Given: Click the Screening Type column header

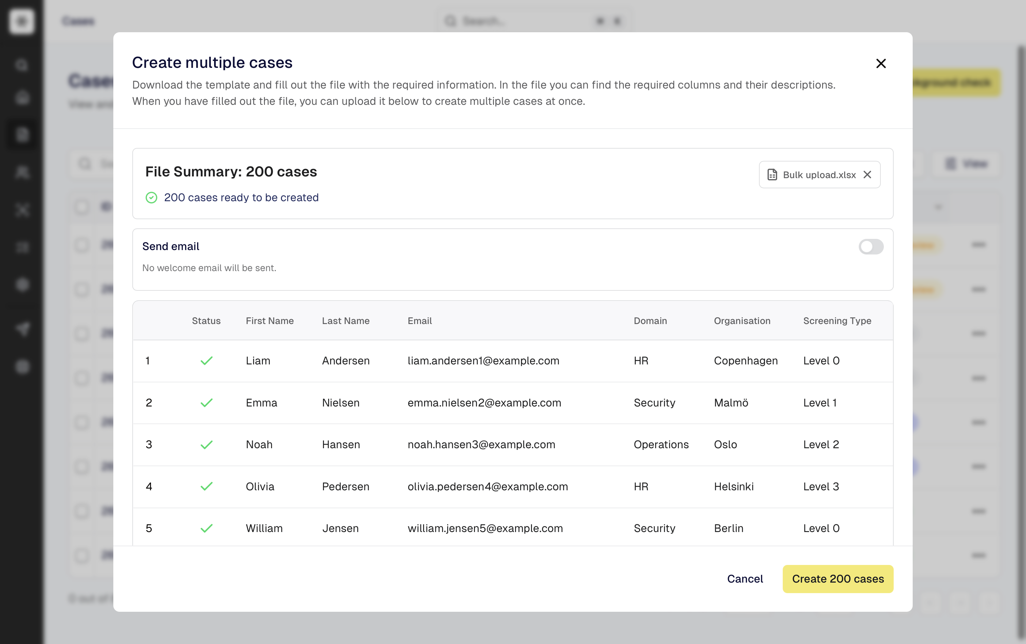Looking at the screenshot, I should [837, 321].
